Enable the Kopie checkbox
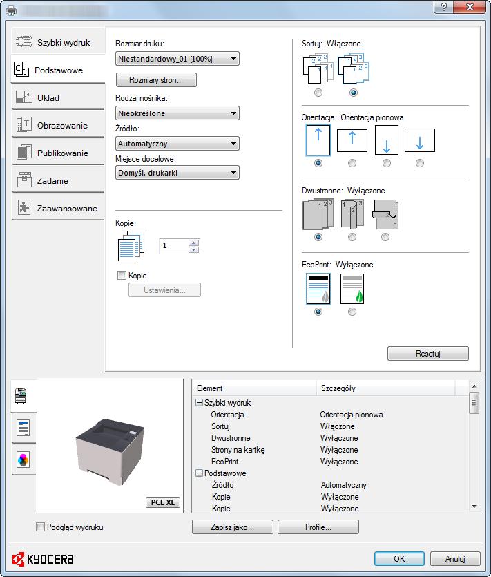The height and width of the screenshot is (577, 491). (122, 276)
